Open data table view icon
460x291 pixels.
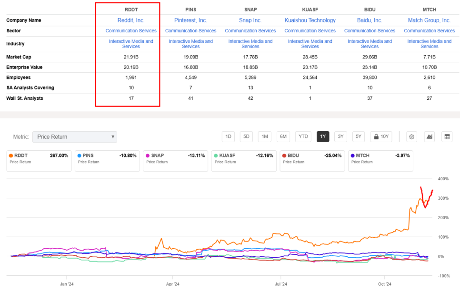[x=447, y=136]
